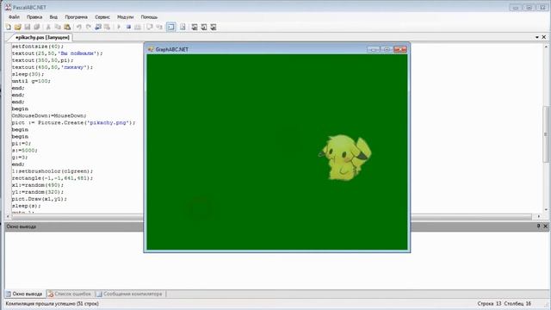Click the horizontal scrollbar left arrow
This screenshot has height=310, width=551.
click(9, 216)
